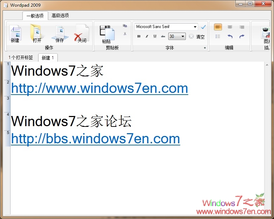The width and height of the screenshot is (274, 219).
Task: Select the 新建 1 document tab
Action: click(x=48, y=58)
